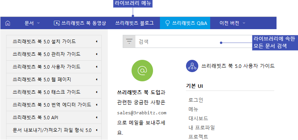This screenshot has height=140, width=298.
Task: Expand arrow of 쓰리래빗츠 북 5.0 웹 페이지
Action: tap(97, 79)
